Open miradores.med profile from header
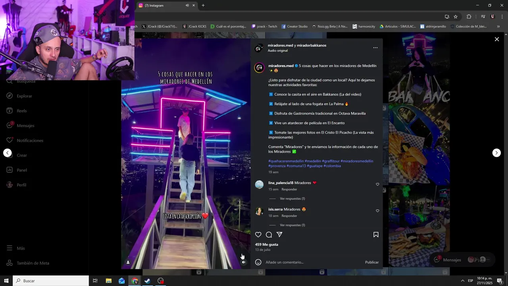Viewport: 508px width, 286px height. tap(280, 46)
